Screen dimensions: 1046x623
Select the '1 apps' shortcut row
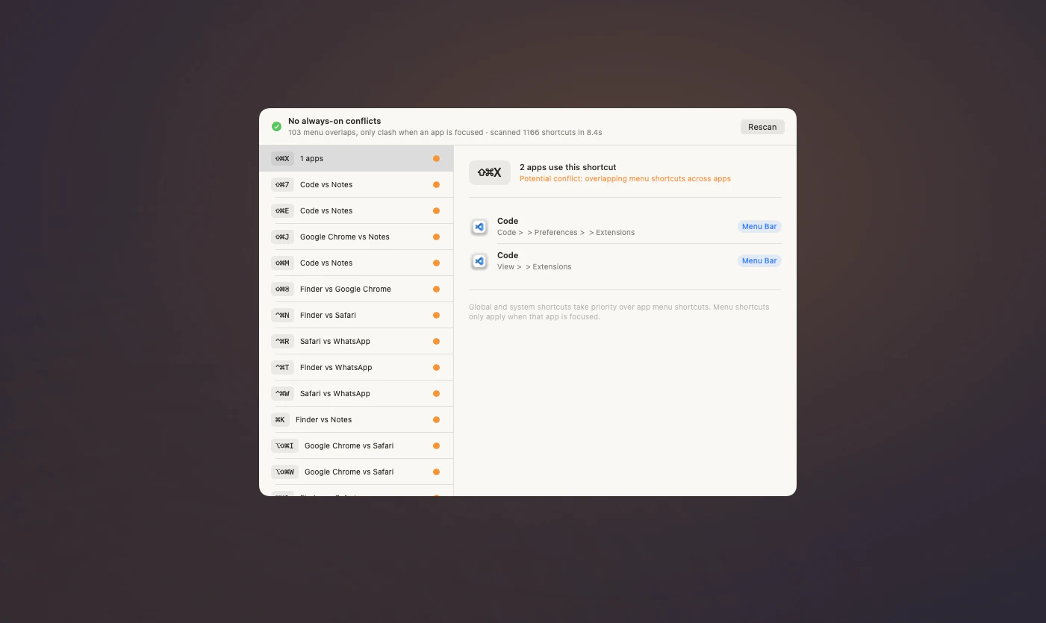point(356,158)
